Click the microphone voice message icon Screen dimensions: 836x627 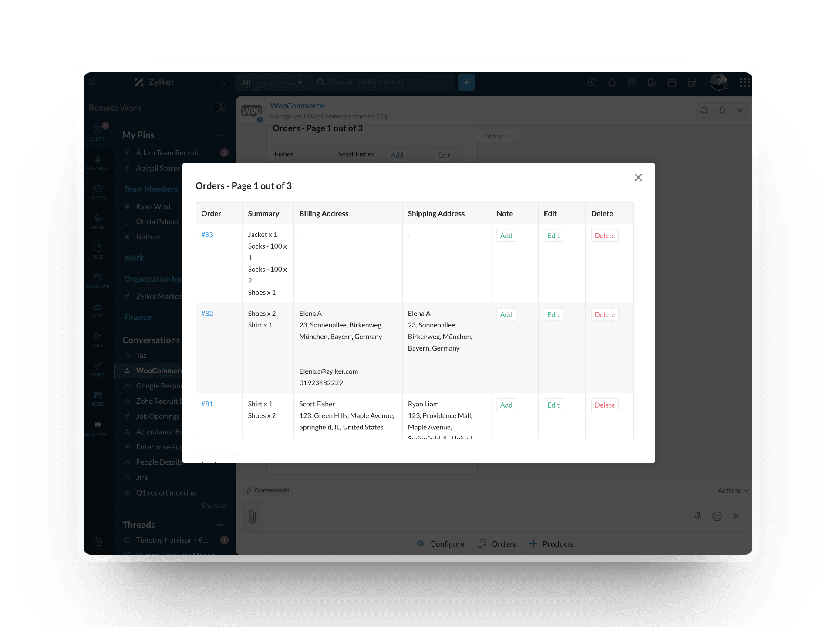(698, 516)
